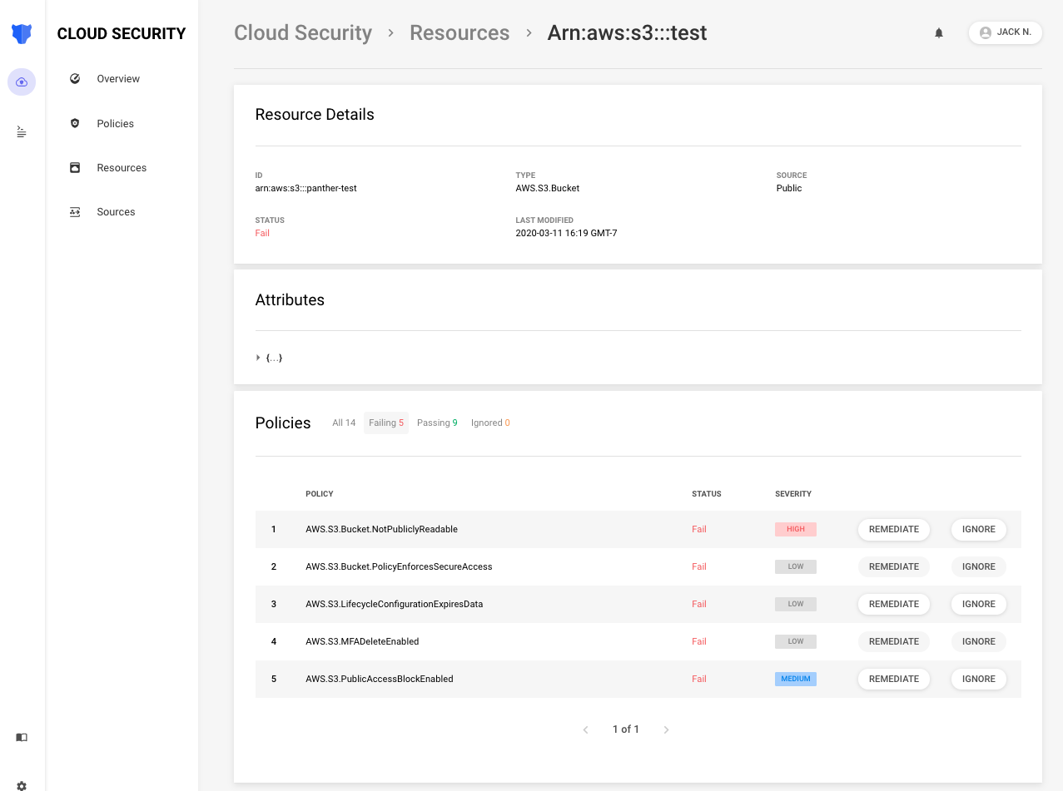Open Sources in sidebar
Screen dimensions: 1063x791
click(x=116, y=212)
